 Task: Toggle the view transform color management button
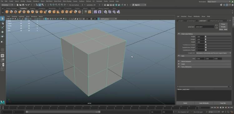(99, 19)
